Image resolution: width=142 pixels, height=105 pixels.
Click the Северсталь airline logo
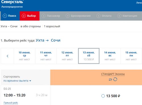pyautogui.click(x=12, y=4)
